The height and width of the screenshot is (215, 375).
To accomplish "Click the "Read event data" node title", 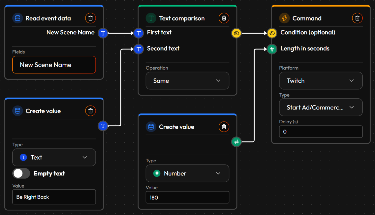I will point(48,18).
